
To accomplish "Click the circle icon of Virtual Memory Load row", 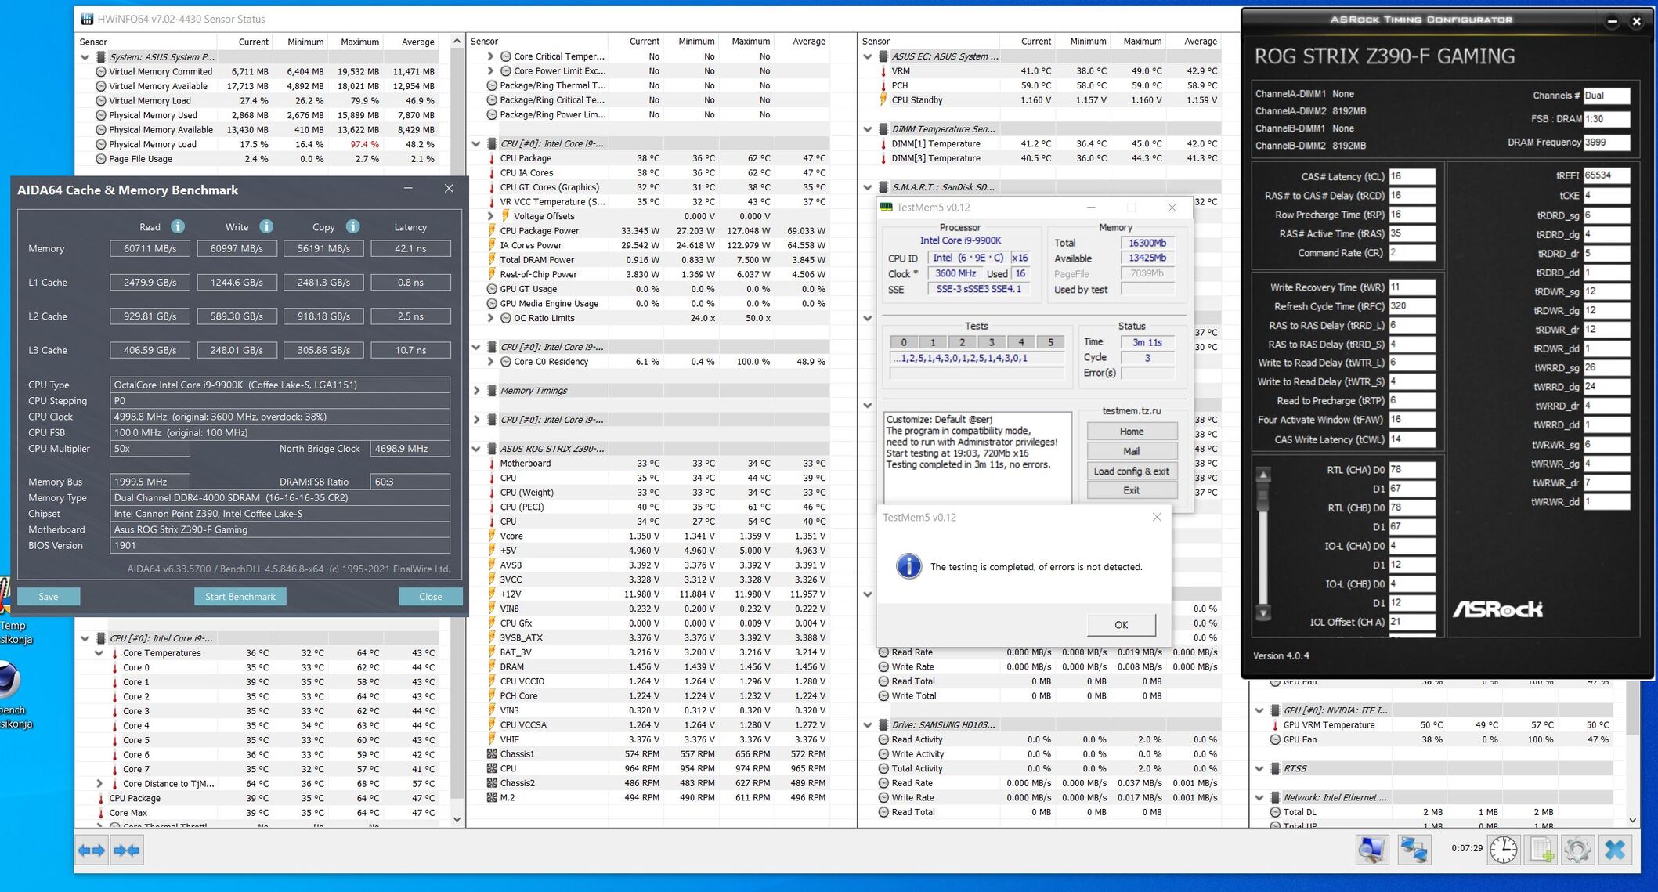I will (x=101, y=100).
